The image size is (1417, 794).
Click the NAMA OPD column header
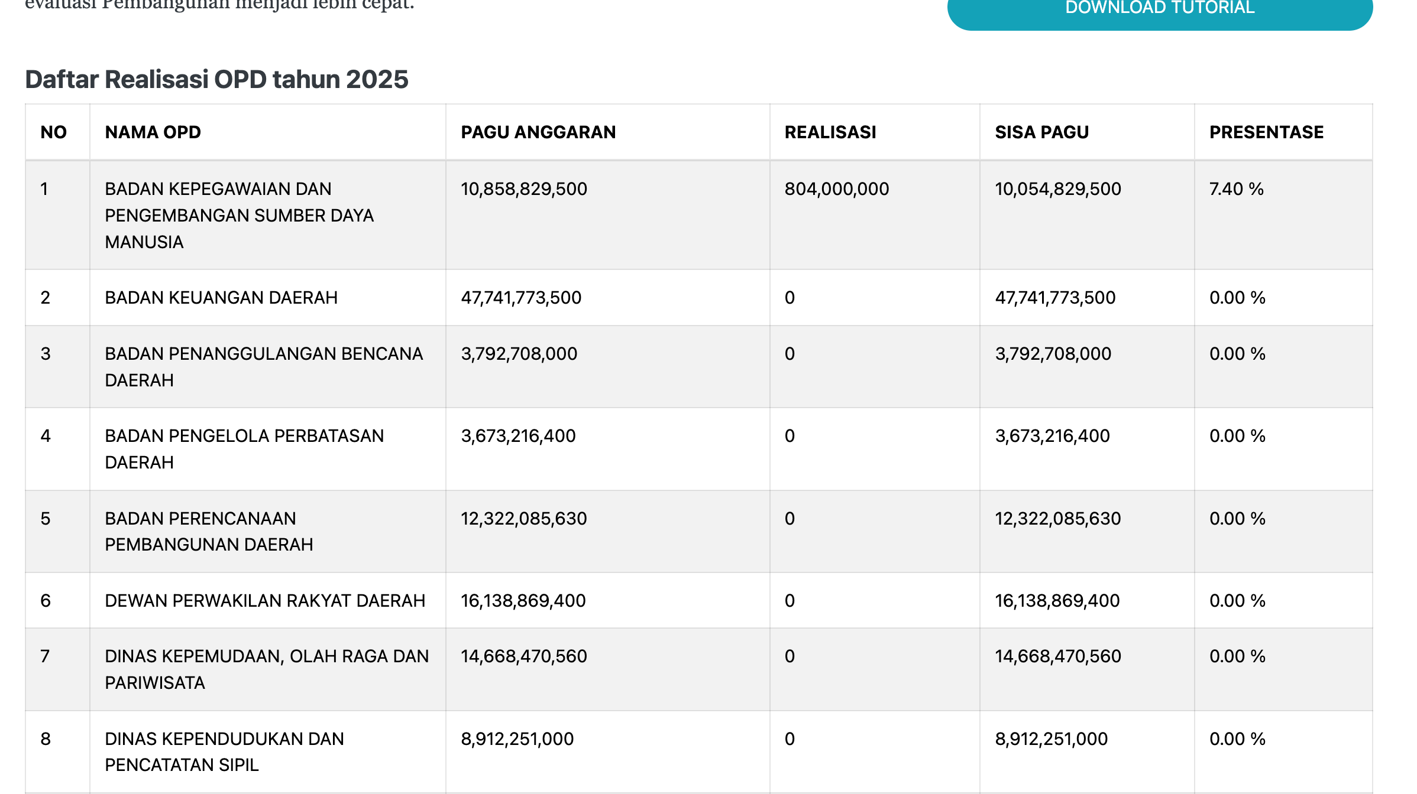click(x=153, y=132)
